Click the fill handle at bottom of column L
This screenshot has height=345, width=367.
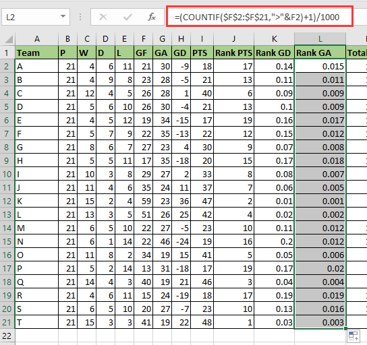[345, 329]
